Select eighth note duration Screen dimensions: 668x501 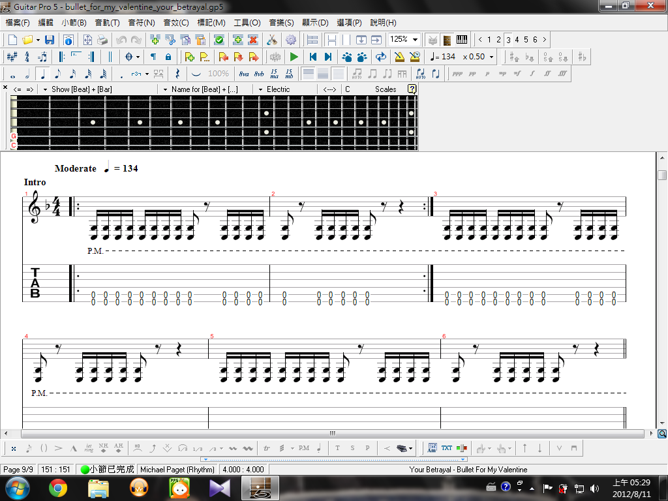[58, 74]
